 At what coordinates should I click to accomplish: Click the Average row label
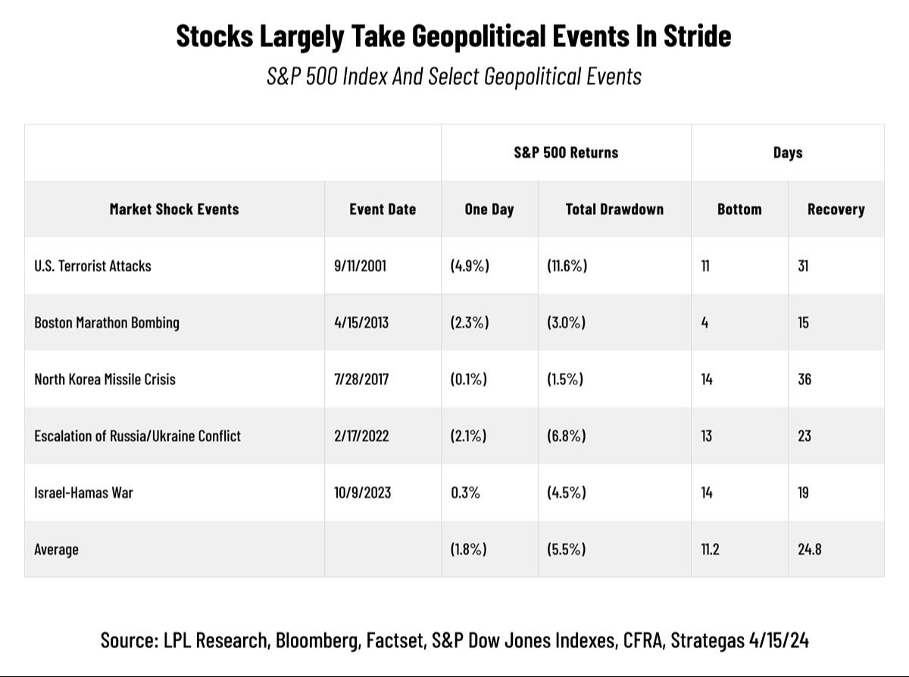56,550
